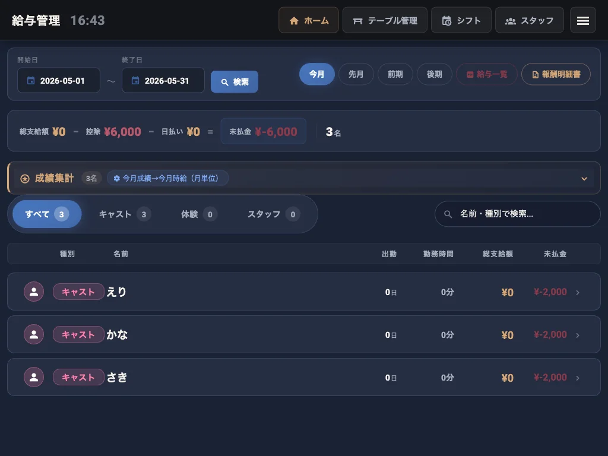
Task: Click the 未払金 column header
Action: tap(555, 254)
